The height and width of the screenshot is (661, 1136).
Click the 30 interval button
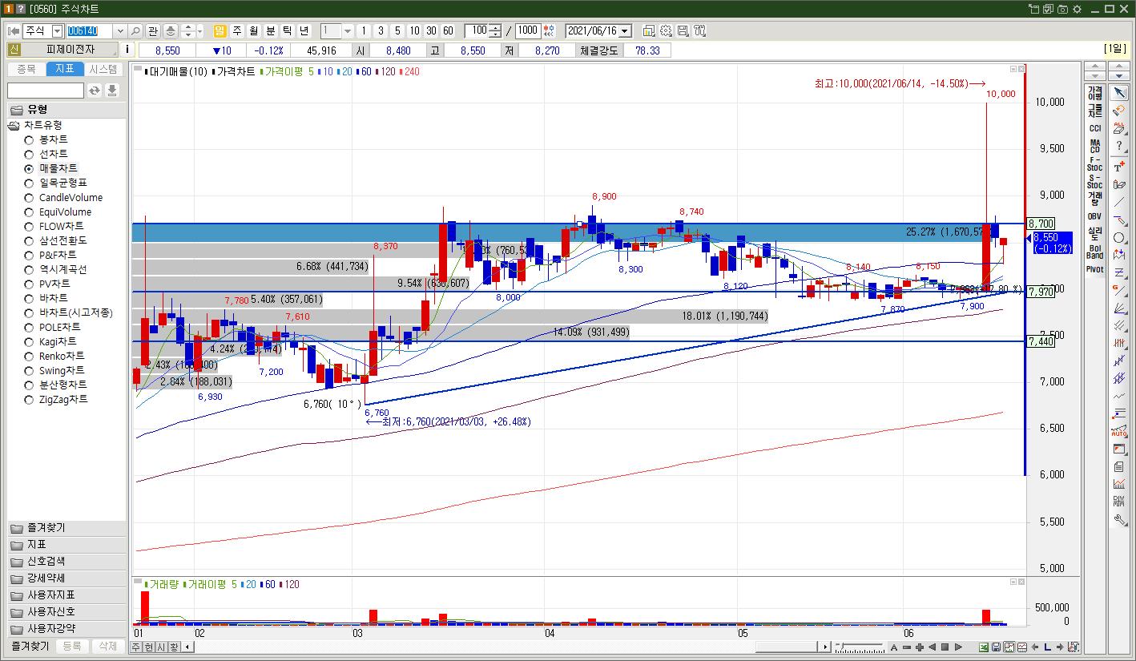coord(431,31)
